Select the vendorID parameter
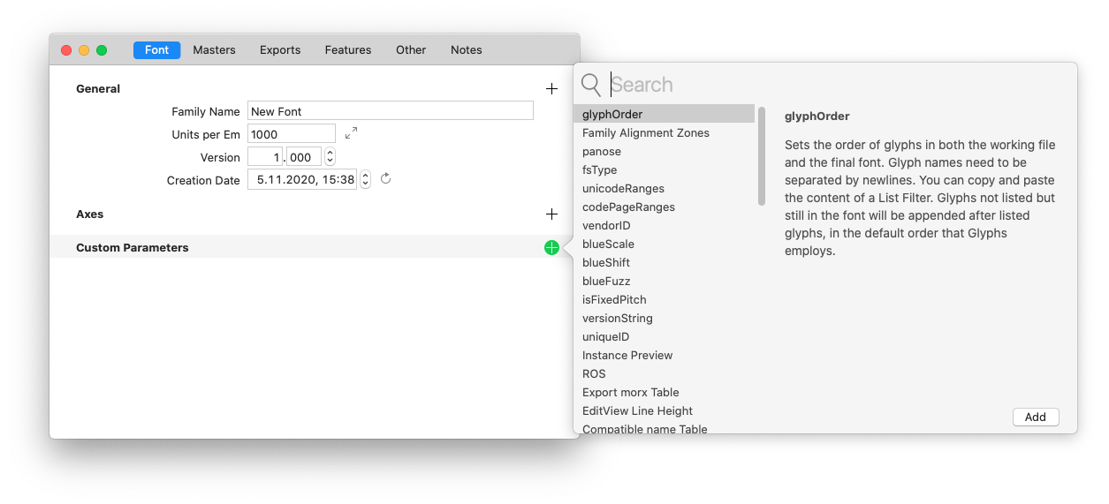Image resolution: width=1109 pixels, height=504 pixels. [x=665, y=225]
